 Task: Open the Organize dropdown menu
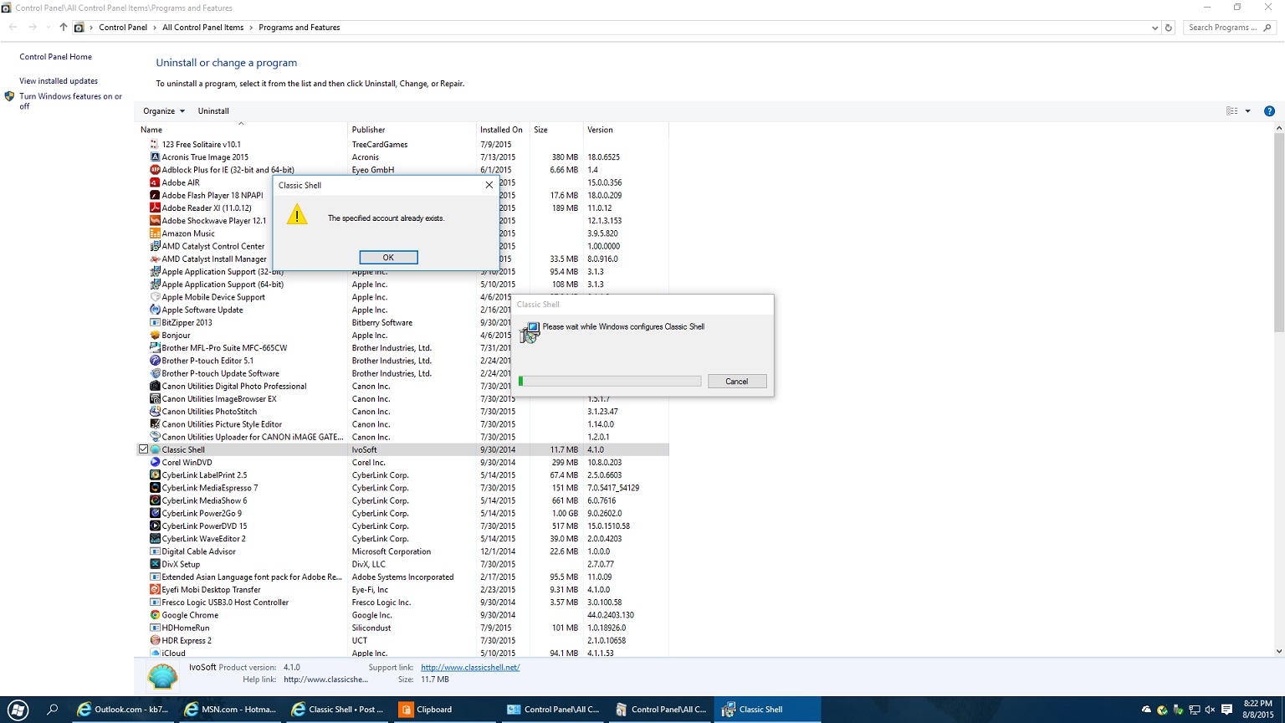(x=163, y=111)
